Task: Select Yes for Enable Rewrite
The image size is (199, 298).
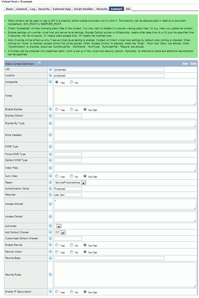Action: [57, 245]
